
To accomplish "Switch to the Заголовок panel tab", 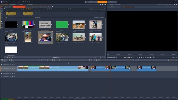I will [29, 5].
